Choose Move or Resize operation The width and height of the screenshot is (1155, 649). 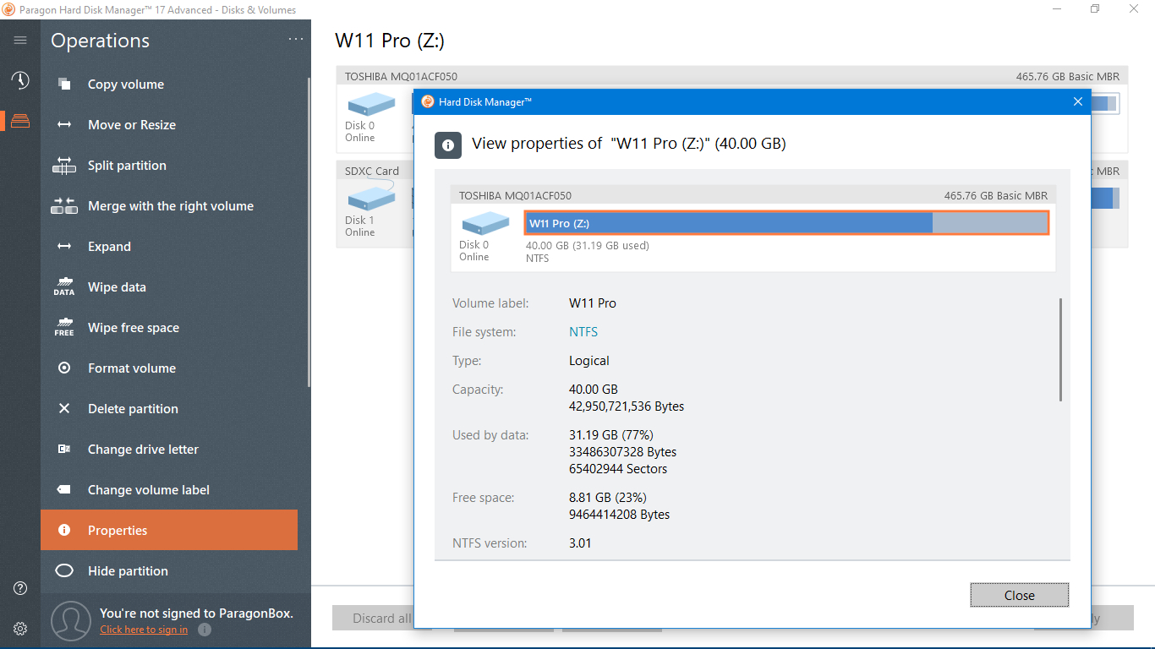pos(169,124)
